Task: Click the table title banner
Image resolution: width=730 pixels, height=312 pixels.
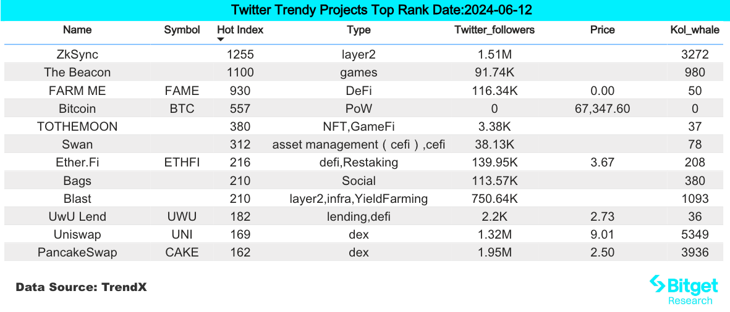Action: point(365,10)
